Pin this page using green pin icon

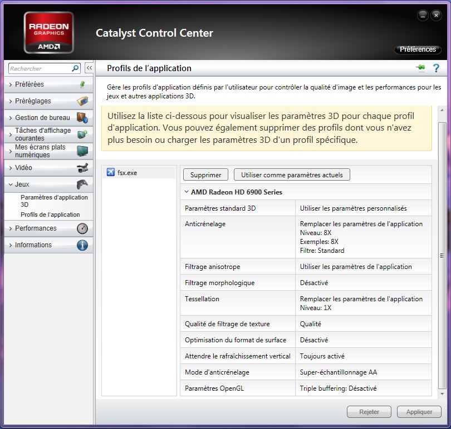pyautogui.click(x=420, y=68)
